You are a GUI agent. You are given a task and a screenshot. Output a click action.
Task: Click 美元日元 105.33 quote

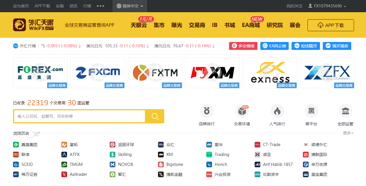118,46
